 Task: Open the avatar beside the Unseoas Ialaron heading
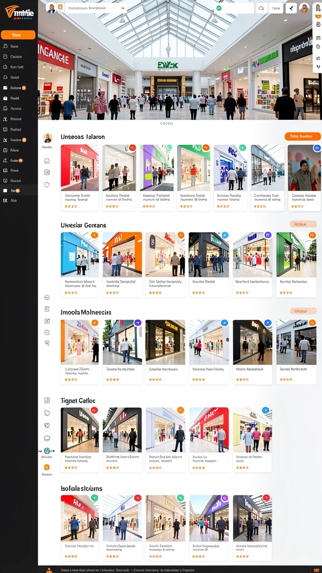click(x=48, y=138)
